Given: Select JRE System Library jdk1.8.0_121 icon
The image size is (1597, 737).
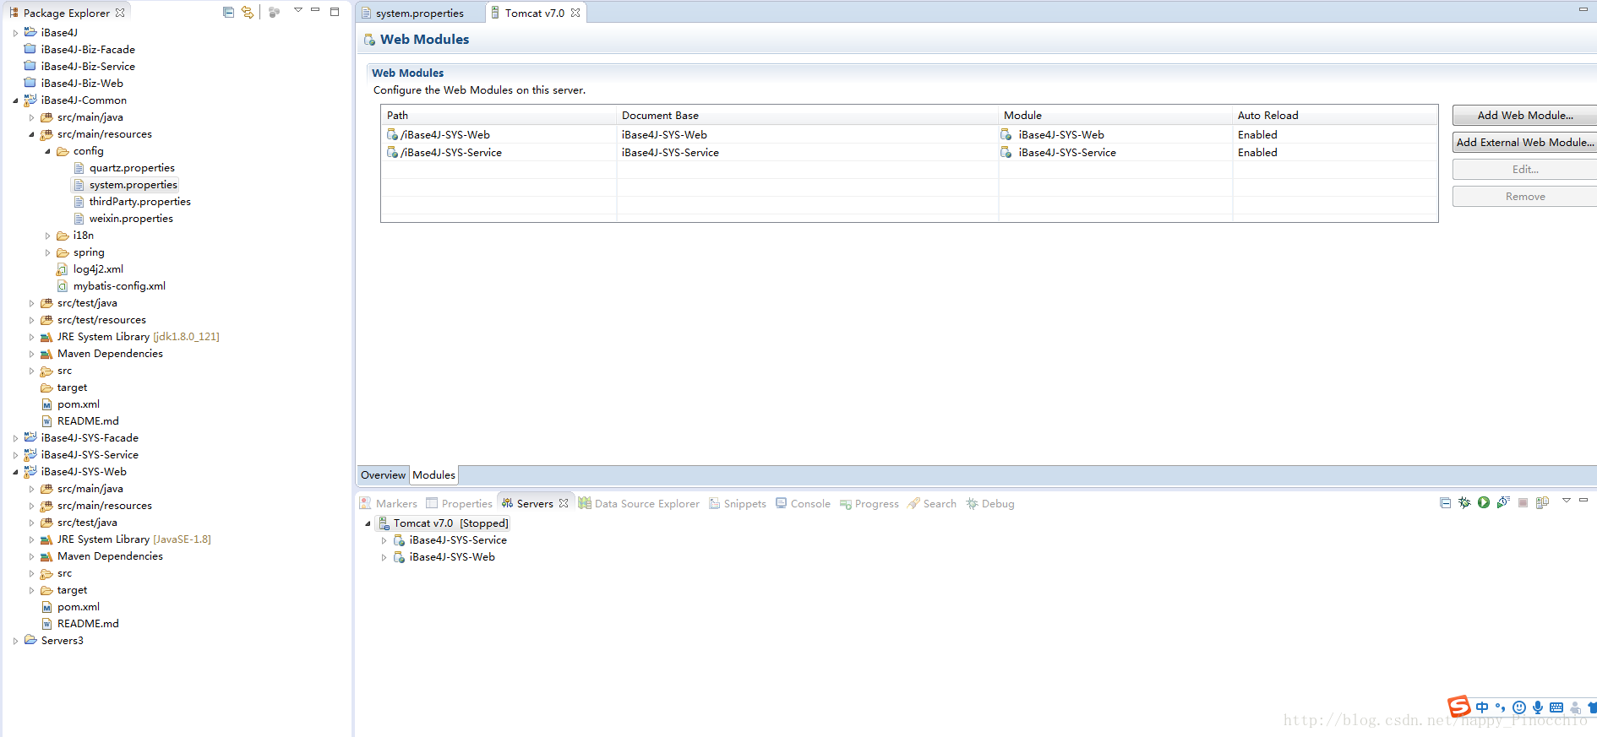Looking at the screenshot, I should pyautogui.click(x=46, y=337).
